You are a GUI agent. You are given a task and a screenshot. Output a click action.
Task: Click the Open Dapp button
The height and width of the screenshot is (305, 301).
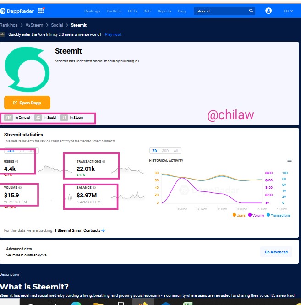[27, 103]
